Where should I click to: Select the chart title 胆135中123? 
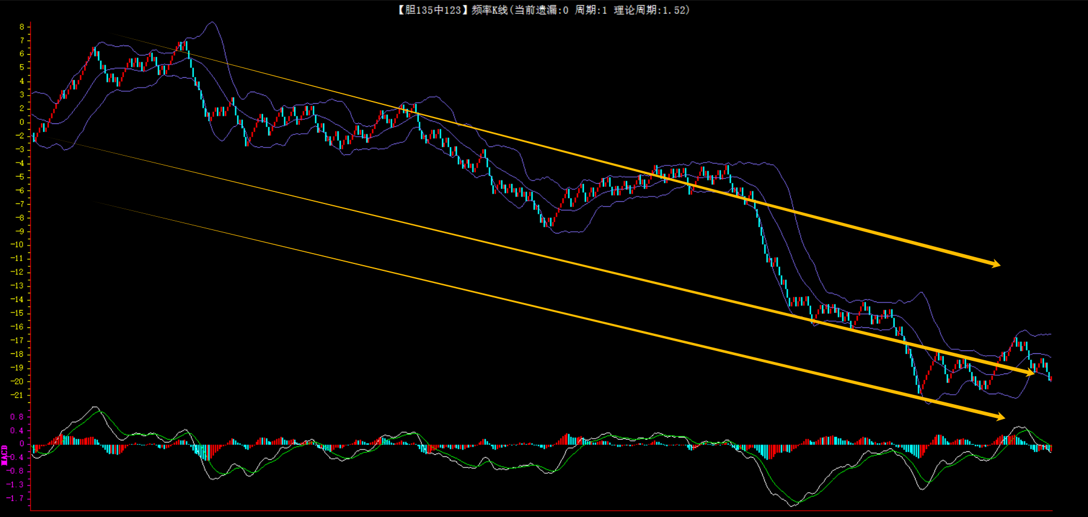click(x=430, y=10)
